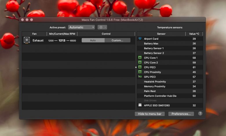This screenshot has width=226, height=136.
Task: Click the CPU Core 1 label
Action: 151,58
